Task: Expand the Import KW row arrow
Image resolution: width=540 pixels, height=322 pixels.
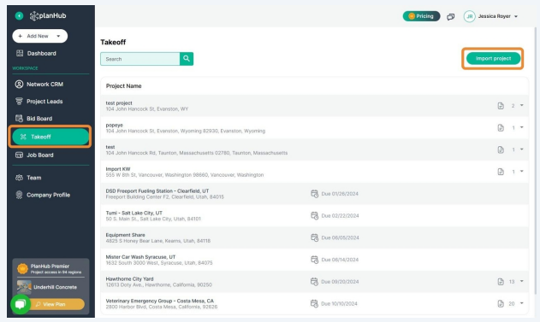Action: [521, 171]
